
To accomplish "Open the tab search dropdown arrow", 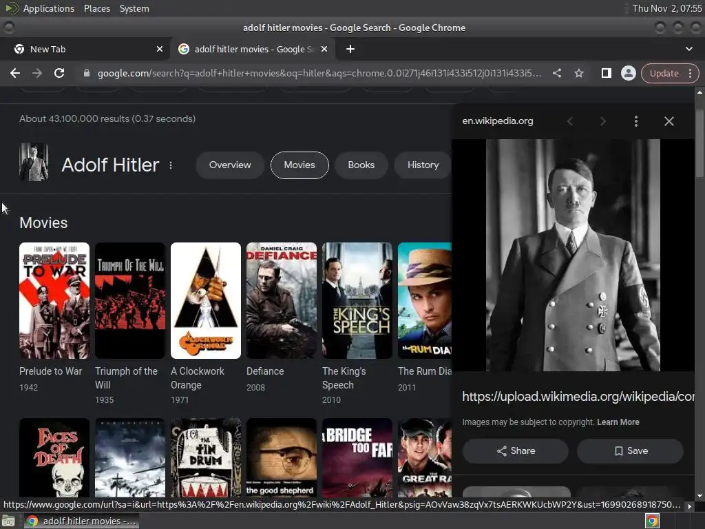I will click(x=688, y=49).
